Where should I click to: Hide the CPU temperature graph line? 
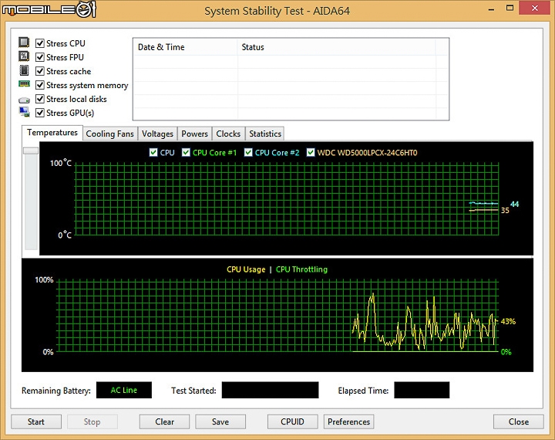coord(153,153)
